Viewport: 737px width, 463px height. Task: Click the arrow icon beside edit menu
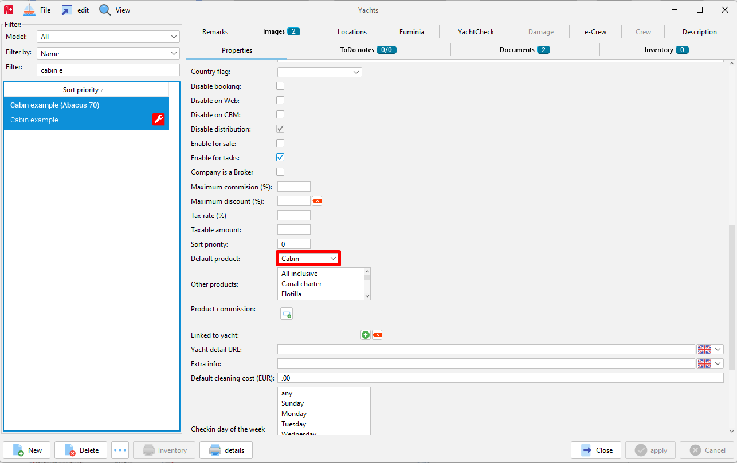pyautogui.click(x=67, y=10)
